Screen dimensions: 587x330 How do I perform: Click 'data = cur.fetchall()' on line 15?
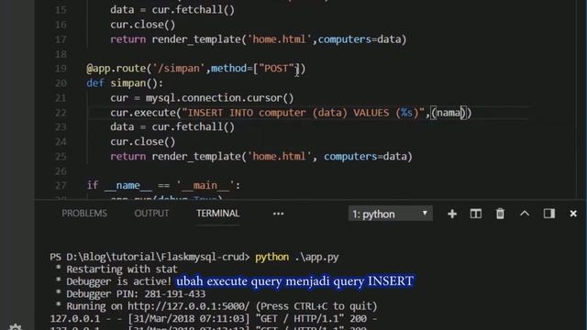click(x=172, y=10)
